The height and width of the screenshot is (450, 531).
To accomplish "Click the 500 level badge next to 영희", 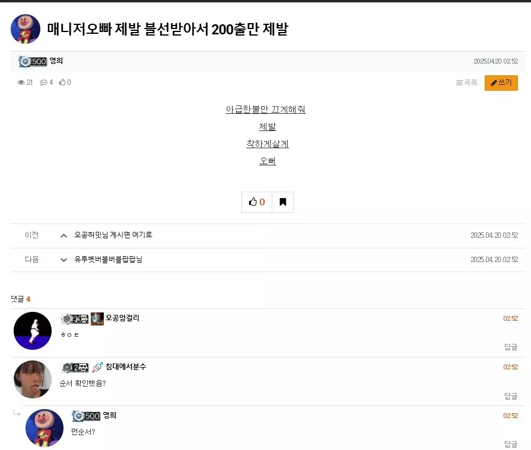I will coord(33,61).
